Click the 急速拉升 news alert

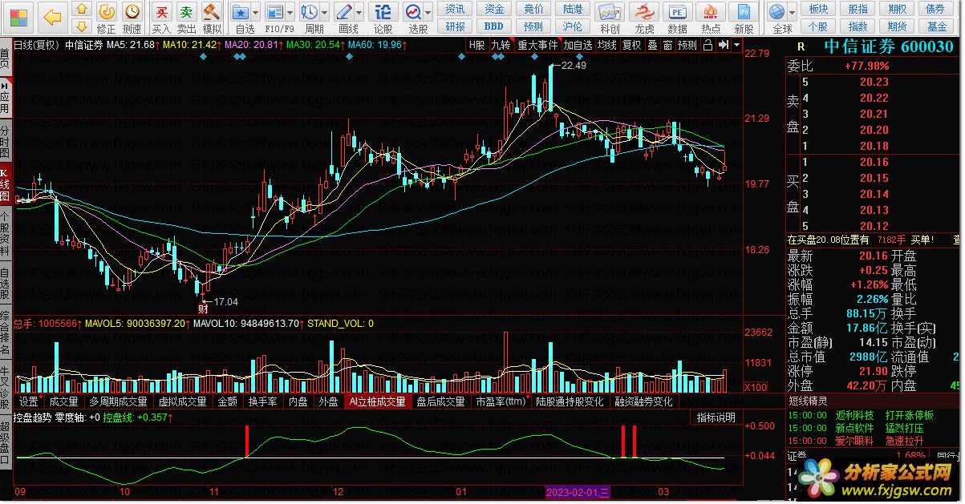point(904,441)
